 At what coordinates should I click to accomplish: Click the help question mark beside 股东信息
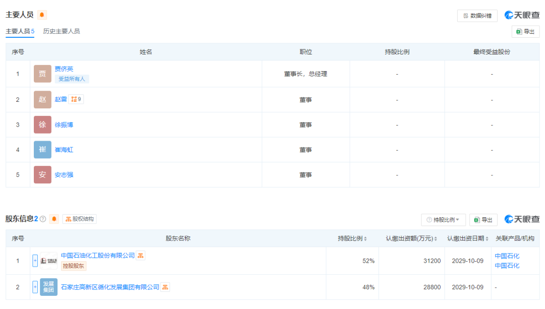tap(43, 219)
